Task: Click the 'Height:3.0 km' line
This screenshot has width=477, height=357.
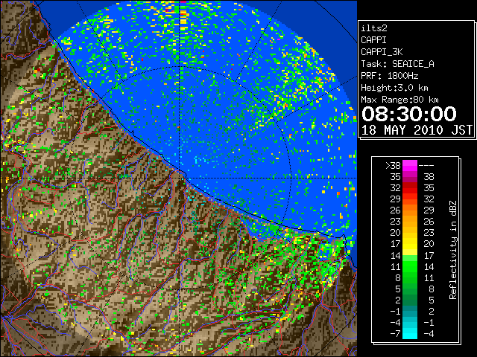Action: [394, 88]
